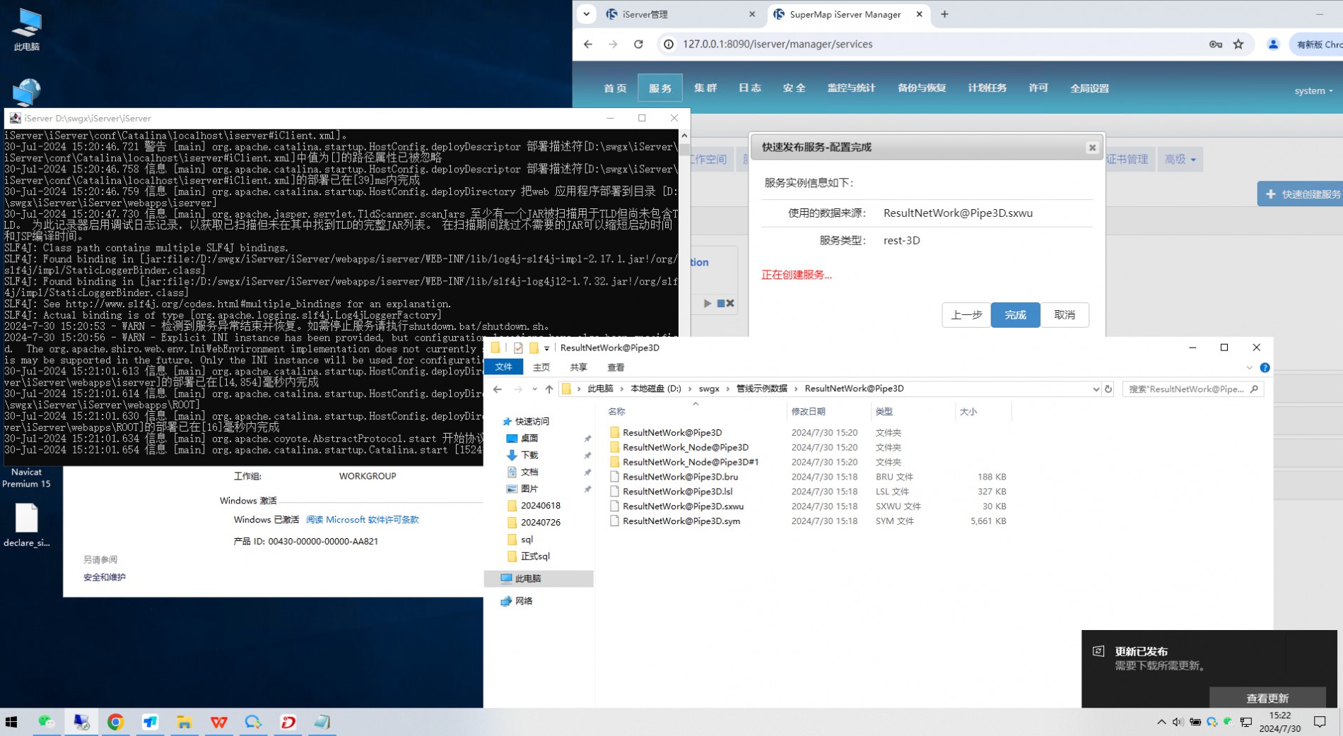The image size is (1343, 736).
Task: Click the Explorer search box
Action: coord(1192,389)
